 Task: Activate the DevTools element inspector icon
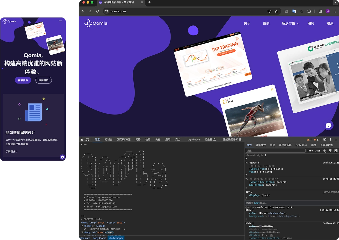click(x=82, y=139)
